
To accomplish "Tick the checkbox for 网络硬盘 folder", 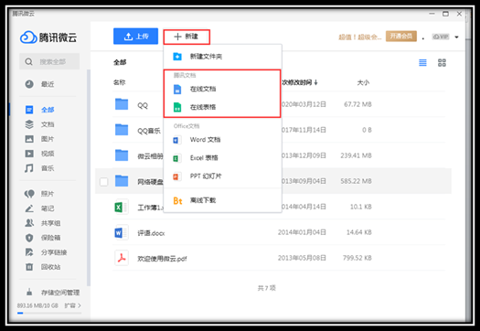I will (104, 182).
